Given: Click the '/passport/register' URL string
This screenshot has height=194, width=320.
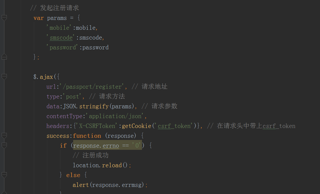Looking at the screenshot, I should (93, 87).
